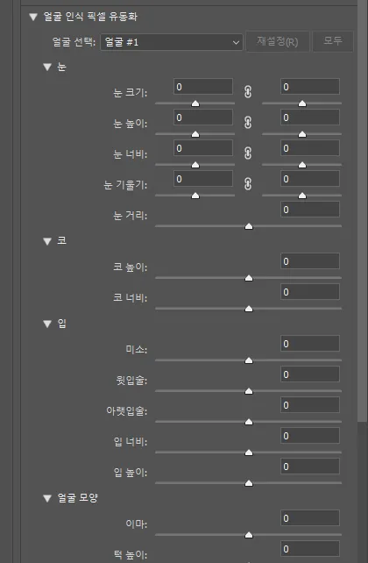Click right 눈 크기 slider handle
368x563 pixels.
click(302, 103)
